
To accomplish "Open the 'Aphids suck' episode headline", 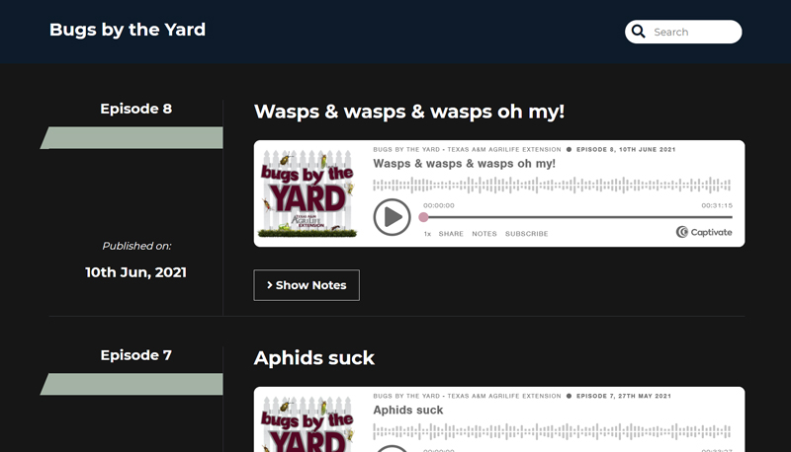I will coord(313,358).
